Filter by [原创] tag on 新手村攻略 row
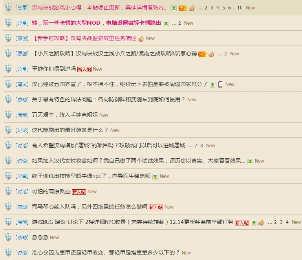The height and width of the screenshot is (260, 302). point(22,38)
